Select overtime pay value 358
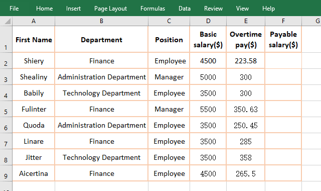 246,157
